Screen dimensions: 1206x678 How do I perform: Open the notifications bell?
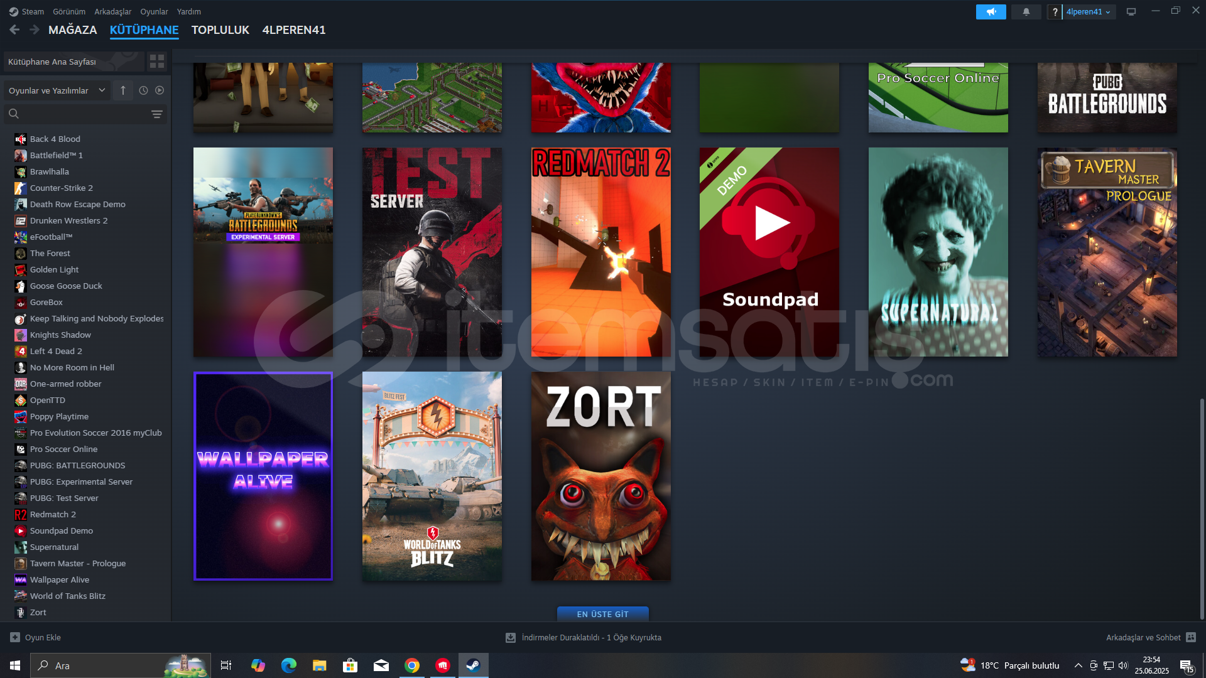click(1026, 12)
